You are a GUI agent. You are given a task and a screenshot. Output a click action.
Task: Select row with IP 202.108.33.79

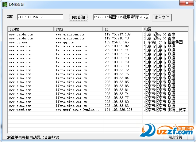pyautogui.click(x=98, y=62)
